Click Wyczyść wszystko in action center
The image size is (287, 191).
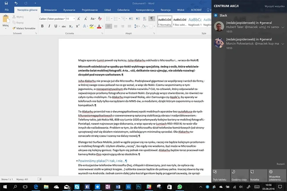coord(274,6)
